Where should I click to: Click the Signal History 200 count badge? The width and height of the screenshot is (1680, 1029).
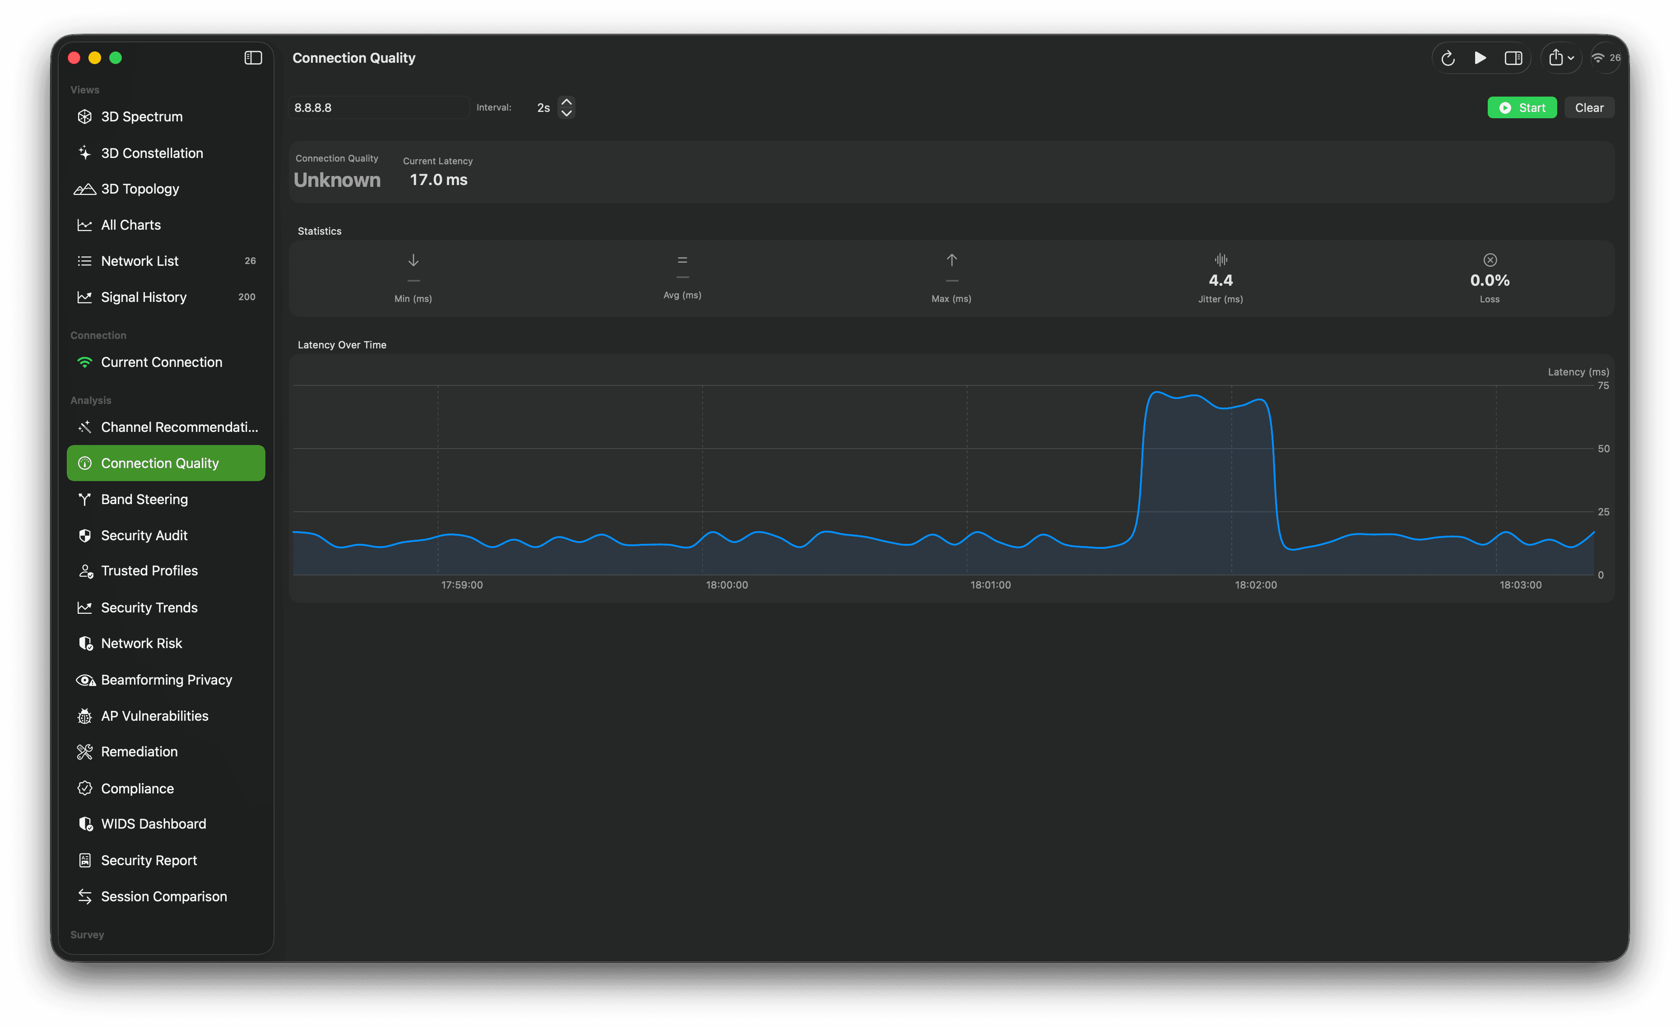point(247,297)
